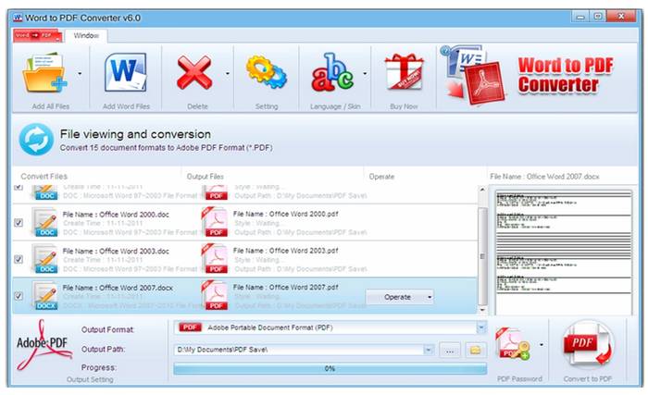
Task: Browse output path with the ... button
Action: coord(450,351)
